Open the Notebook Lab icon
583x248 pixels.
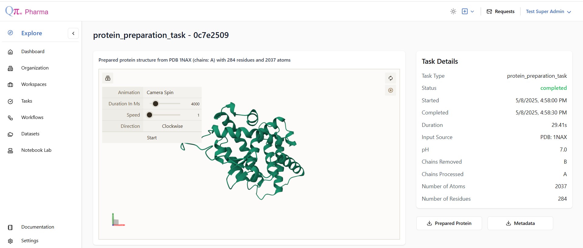(10, 151)
